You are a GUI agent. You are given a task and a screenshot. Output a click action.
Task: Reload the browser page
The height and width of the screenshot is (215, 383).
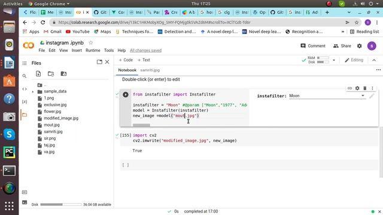tap(42, 23)
